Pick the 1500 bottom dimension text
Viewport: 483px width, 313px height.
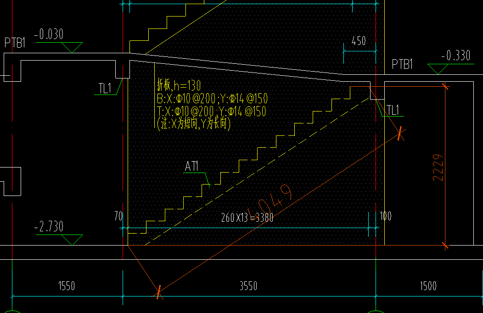(428, 286)
